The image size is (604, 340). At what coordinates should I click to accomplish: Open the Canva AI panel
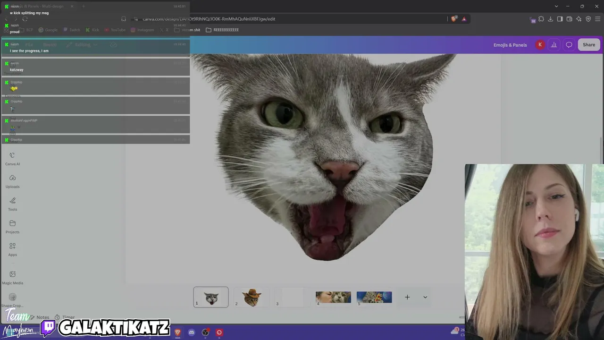click(12, 159)
